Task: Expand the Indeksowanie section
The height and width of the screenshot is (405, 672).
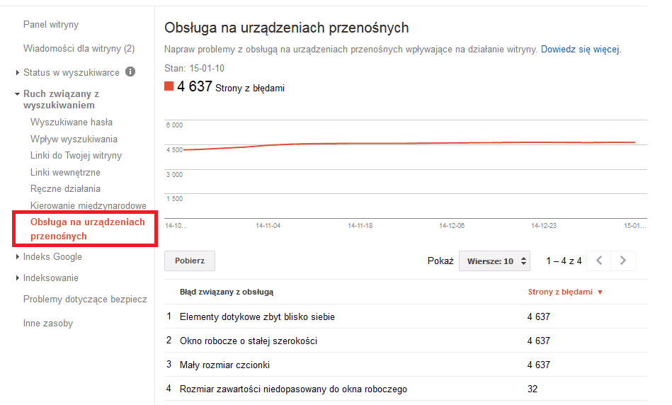Action: point(18,278)
